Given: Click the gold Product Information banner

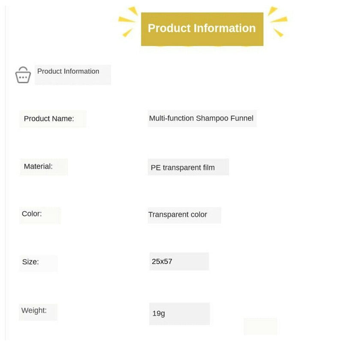Looking at the screenshot, I should [202, 29].
